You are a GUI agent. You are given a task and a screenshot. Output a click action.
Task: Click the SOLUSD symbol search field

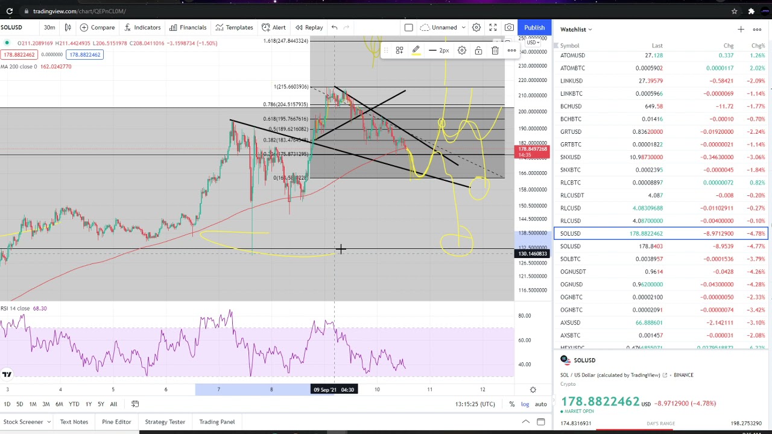(12, 27)
